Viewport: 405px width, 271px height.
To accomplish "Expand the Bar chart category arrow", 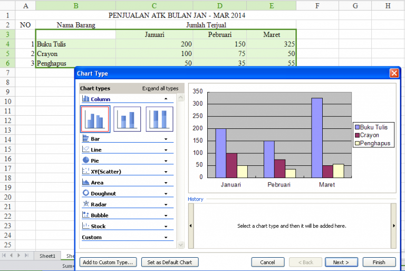I will pos(166,139).
